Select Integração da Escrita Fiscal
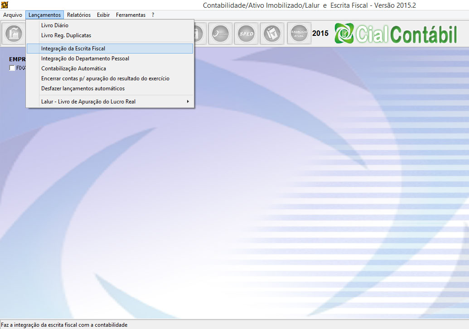 pos(73,48)
